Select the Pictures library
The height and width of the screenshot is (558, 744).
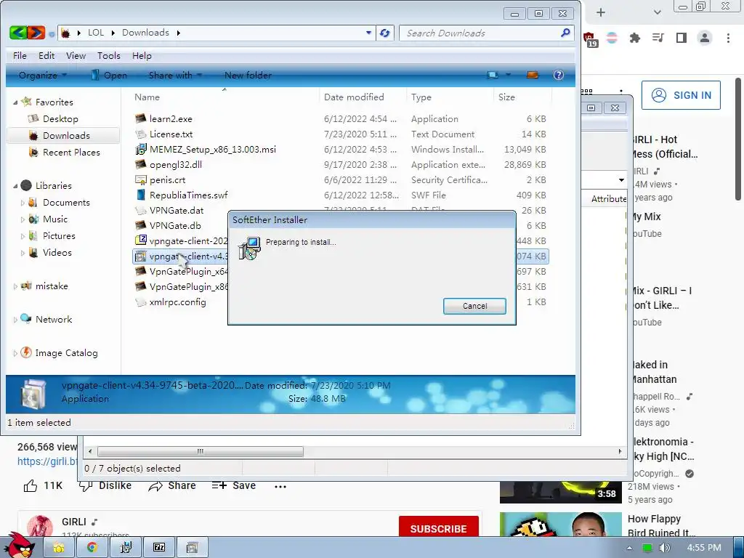59,236
